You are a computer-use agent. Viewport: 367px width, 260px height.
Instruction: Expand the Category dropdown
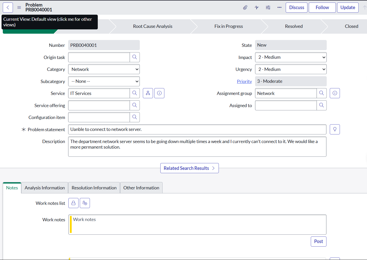point(104,69)
